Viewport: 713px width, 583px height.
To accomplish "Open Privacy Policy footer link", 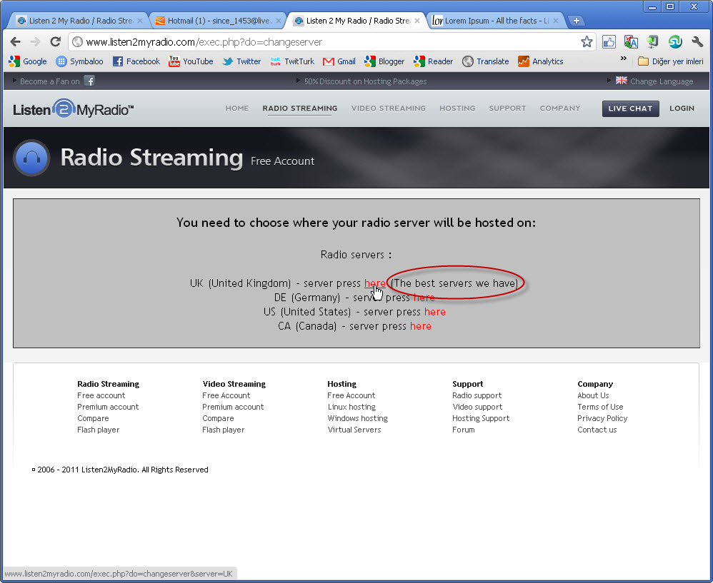I will pos(602,418).
